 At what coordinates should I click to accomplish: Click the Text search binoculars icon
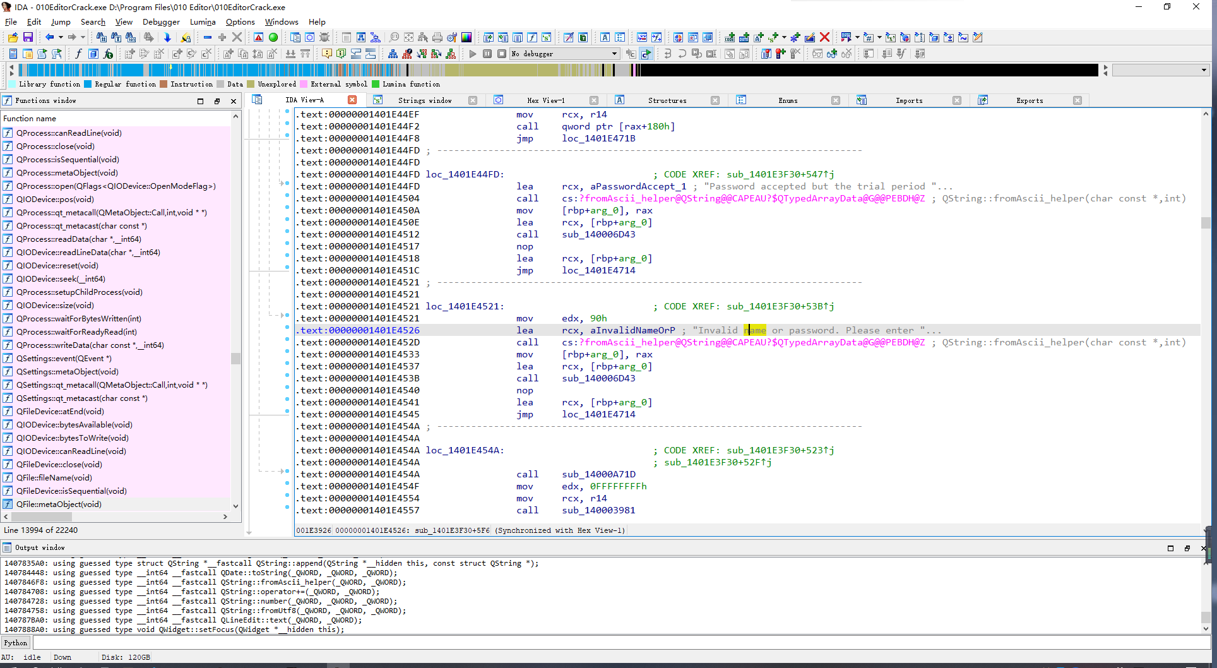116,37
